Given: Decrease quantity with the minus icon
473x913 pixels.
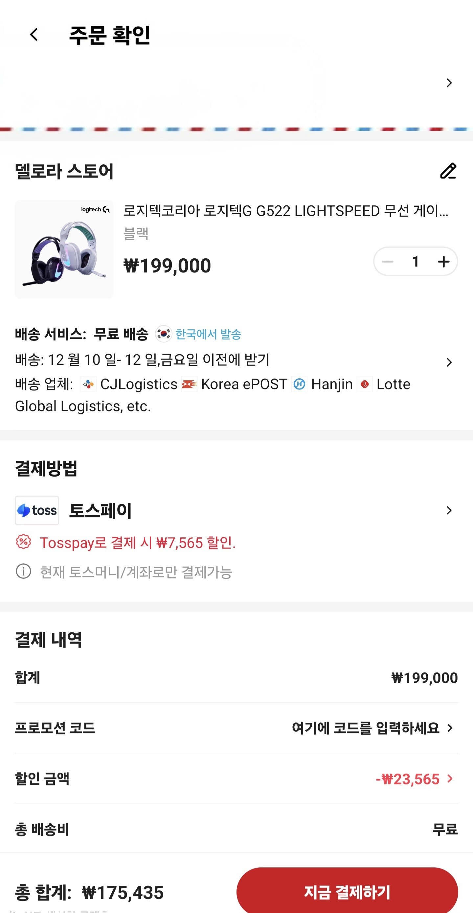Looking at the screenshot, I should (x=387, y=262).
